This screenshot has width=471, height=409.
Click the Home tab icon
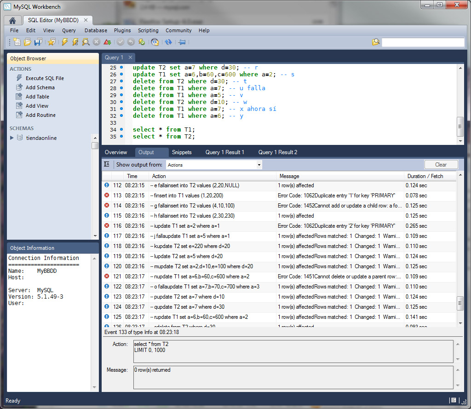[x=12, y=20]
